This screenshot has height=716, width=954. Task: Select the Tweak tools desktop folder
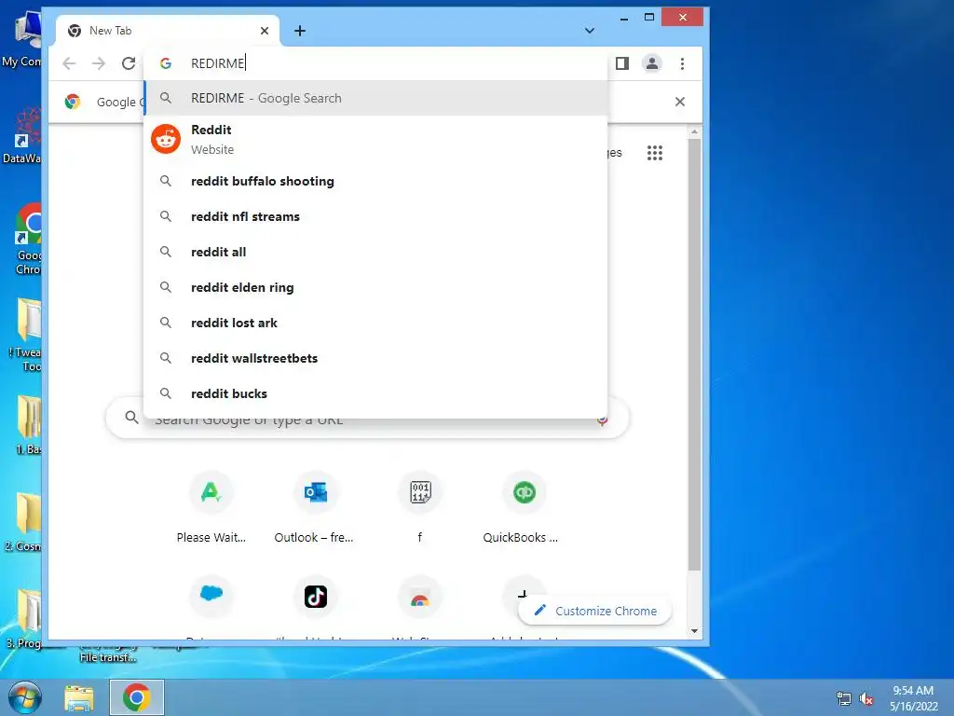24,335
